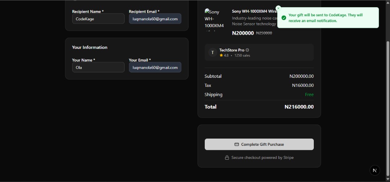
Task: Click the Total amount N216000.00
Action: pyautogui.click(x=299, y=107)
